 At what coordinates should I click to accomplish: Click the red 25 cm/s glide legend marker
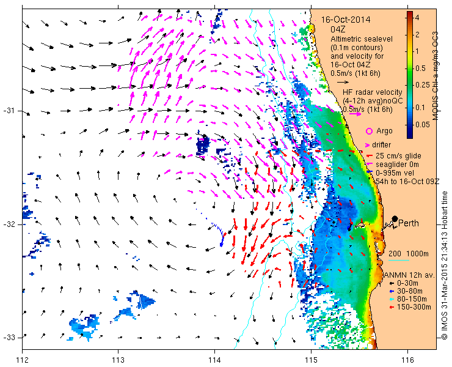point(370,156)
